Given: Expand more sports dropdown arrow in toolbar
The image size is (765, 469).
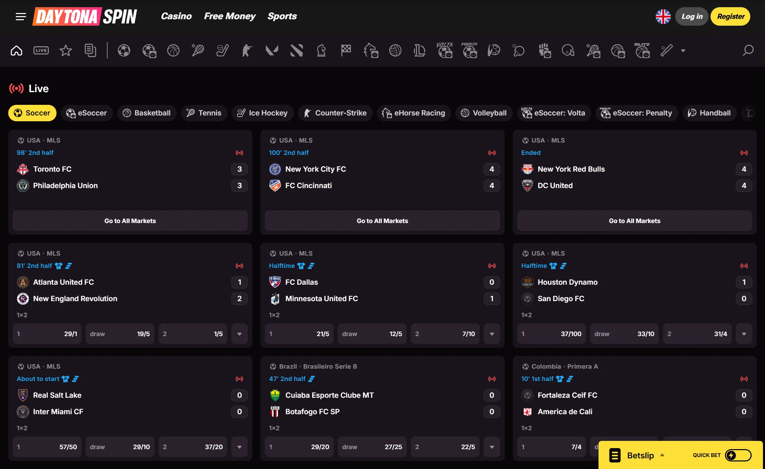Looking at the screenshot, I should 683,51.
